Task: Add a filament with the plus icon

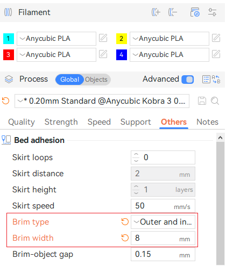Action: pos(156,12)
